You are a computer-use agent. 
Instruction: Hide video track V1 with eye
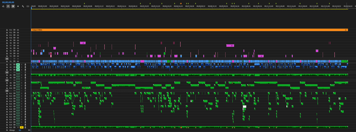click(18, 61)
